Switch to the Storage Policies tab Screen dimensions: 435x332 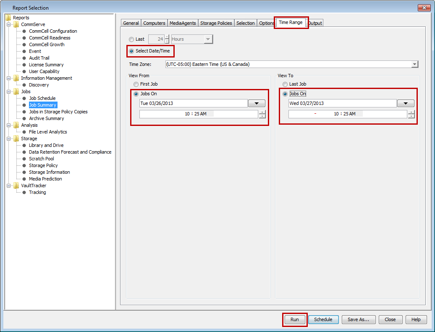coord(216,23)
